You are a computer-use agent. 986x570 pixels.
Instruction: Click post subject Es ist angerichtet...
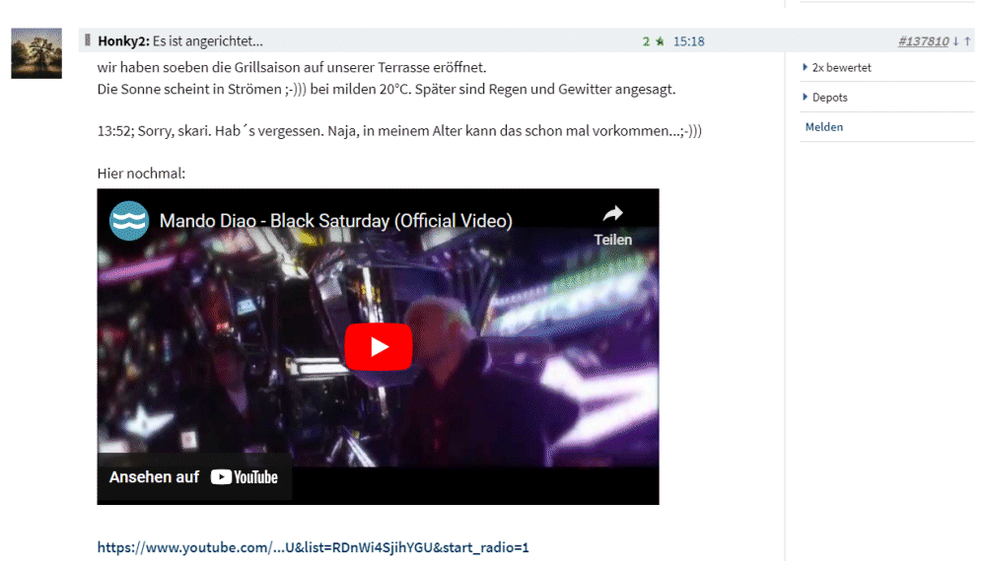[x=207, y=40]
